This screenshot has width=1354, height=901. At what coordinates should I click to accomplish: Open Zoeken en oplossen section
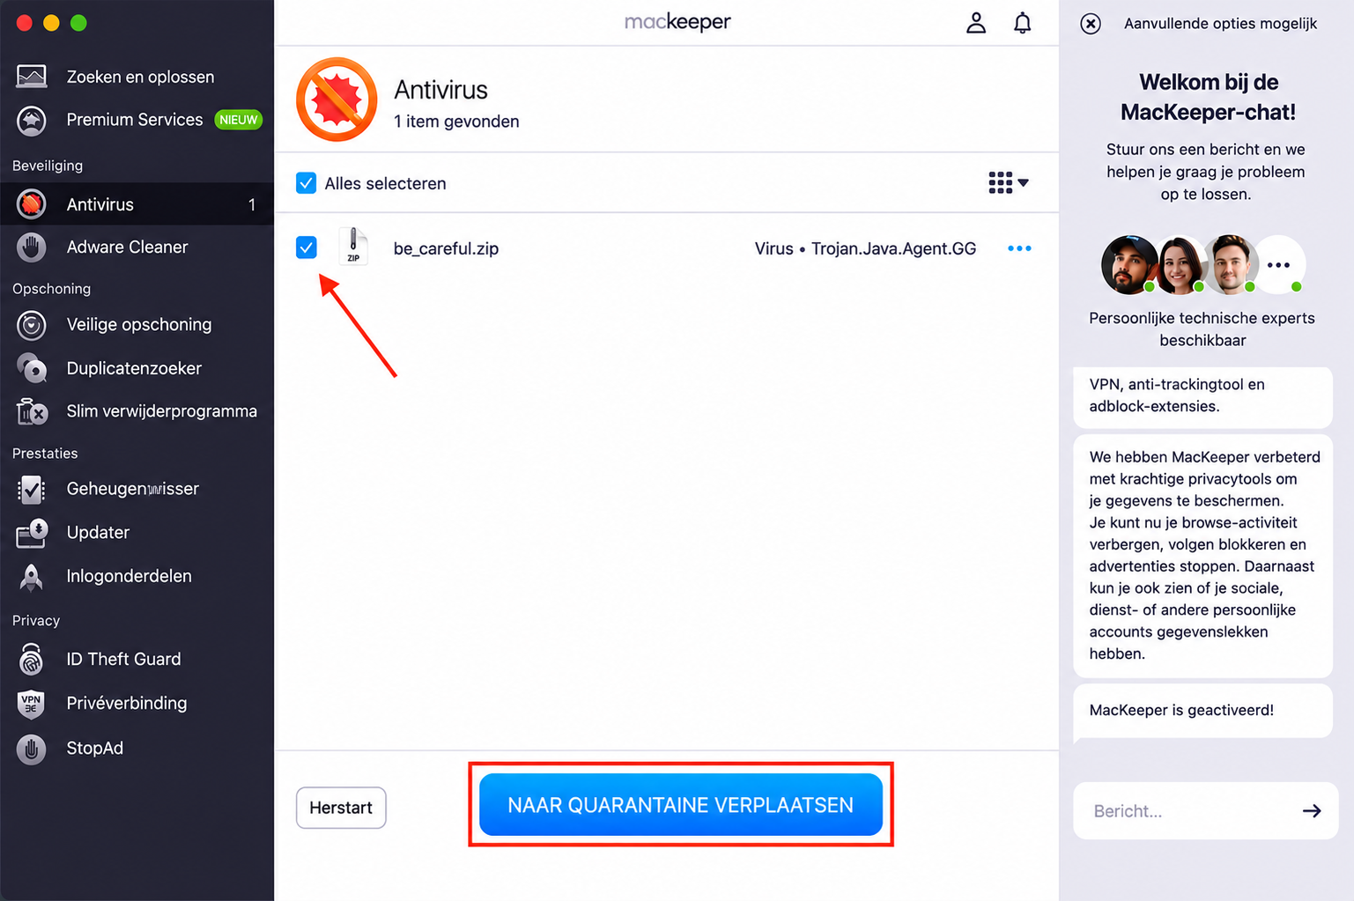[140, 77]
